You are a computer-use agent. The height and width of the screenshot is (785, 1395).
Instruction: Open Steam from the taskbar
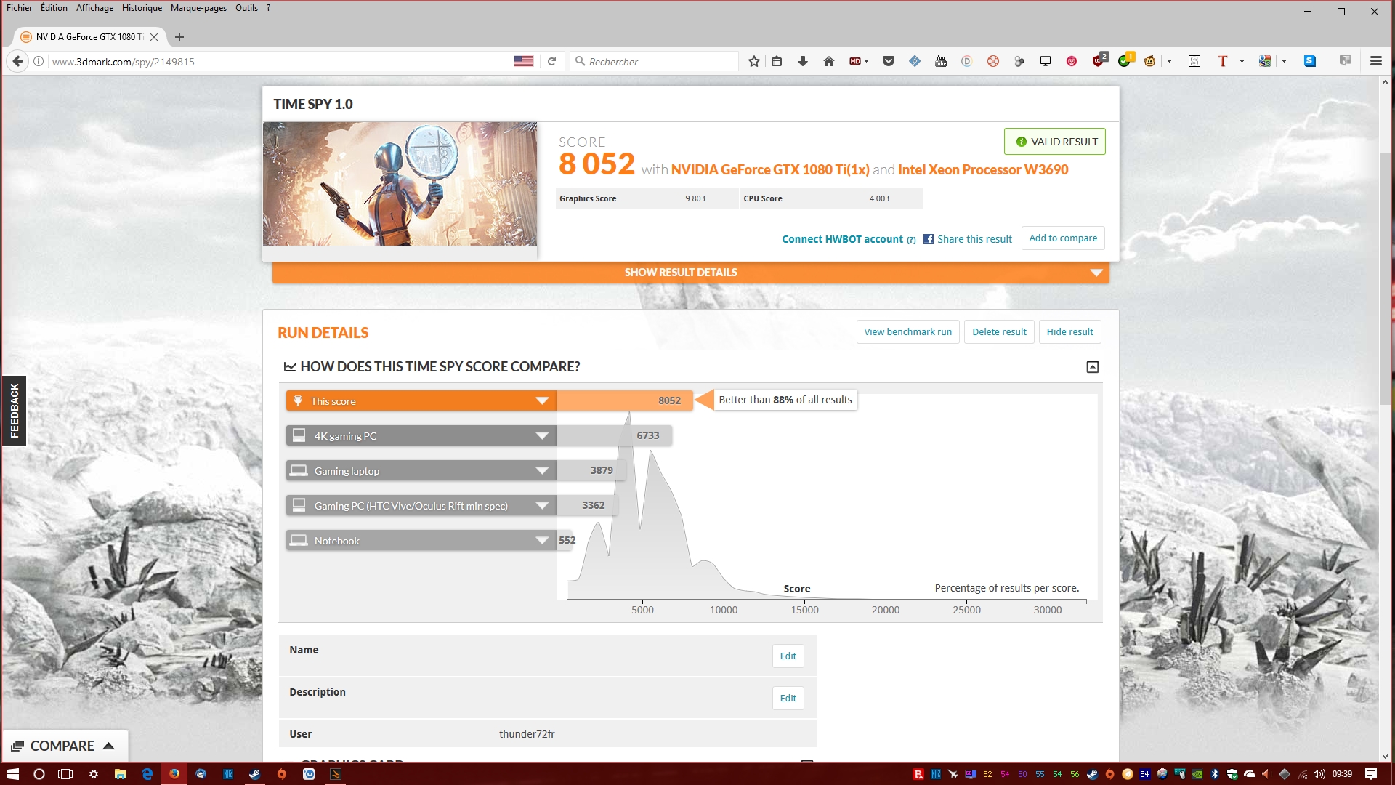pos(254,774)
